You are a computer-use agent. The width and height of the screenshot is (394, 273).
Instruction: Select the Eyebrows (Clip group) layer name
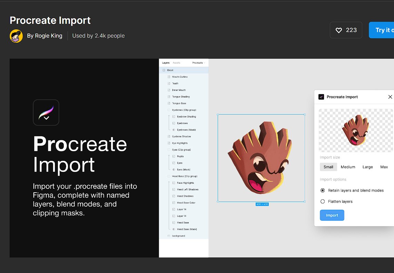click(x=184, y=110)
